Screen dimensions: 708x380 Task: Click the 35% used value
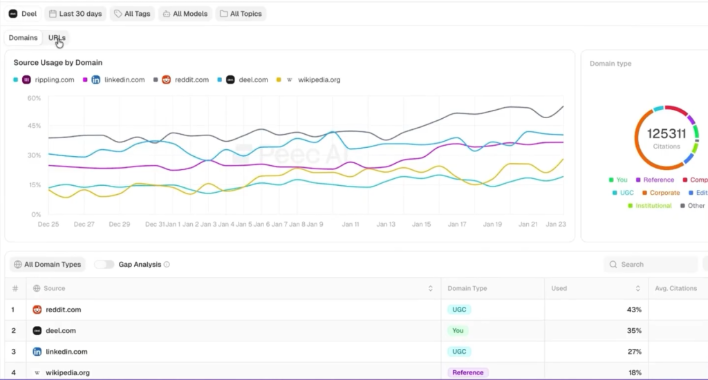634,331
